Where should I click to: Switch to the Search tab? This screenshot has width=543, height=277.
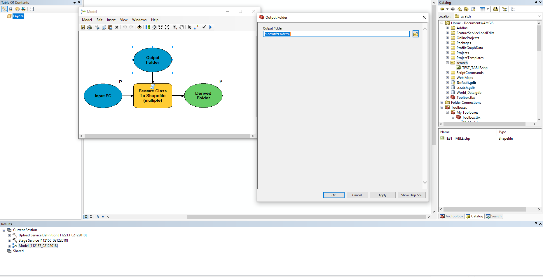[x=494, y=216]
